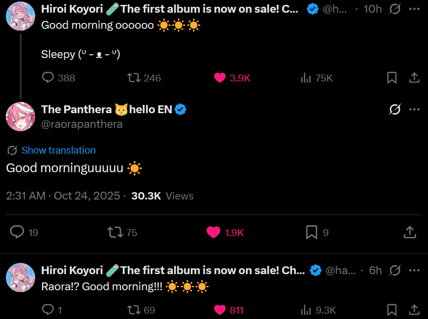The height and width of the screenshot is (319, 428).
Task: Like the main tweet with 1.9K likes
Action: tap(214, 232)
